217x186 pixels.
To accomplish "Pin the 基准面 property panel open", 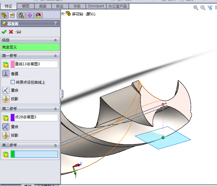I will tap(18, 32).
